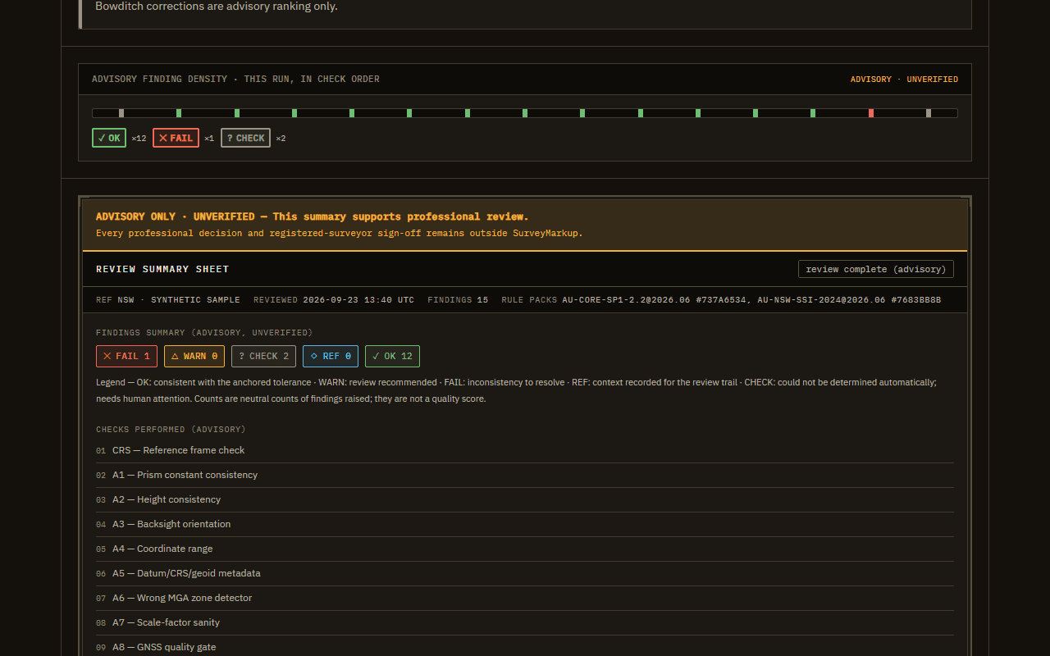Click 'CHECKS PERFORMED (ADVISORY)' heading
The height and width of the screenshot is (656, 1050).
171,430
